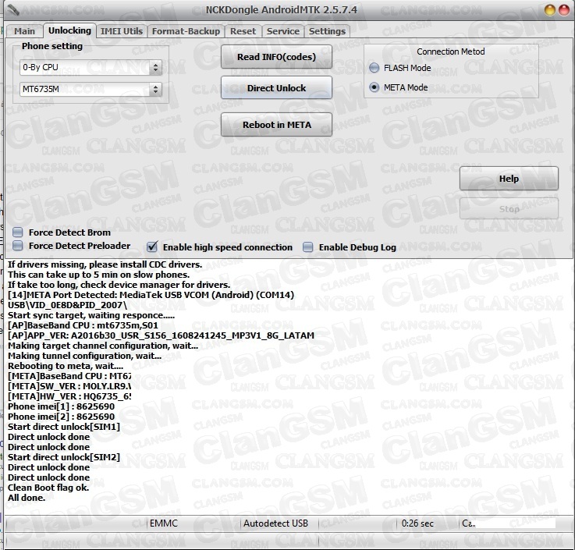Click 'Rebooting to meta, wait....' line

tap(66, 366)
